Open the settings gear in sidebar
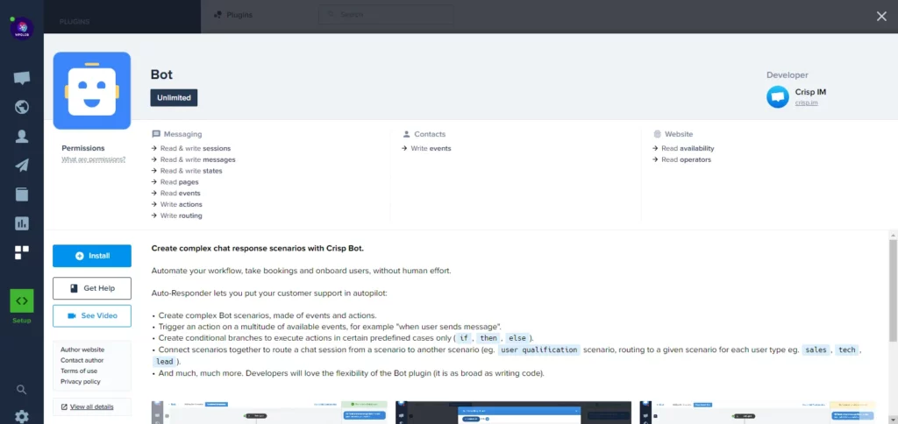Viewport: 898px width, 424px height. (22, 416)
